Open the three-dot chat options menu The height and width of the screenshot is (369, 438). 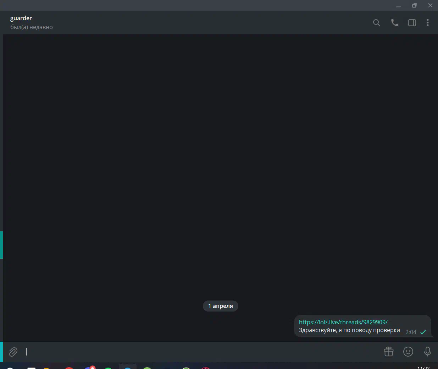click(x=428, y=23)
